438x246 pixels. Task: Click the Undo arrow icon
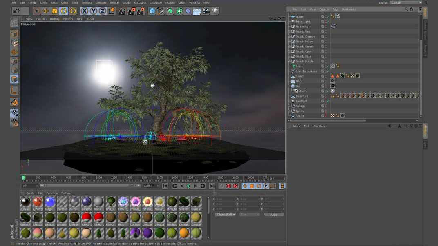(16, 11)
